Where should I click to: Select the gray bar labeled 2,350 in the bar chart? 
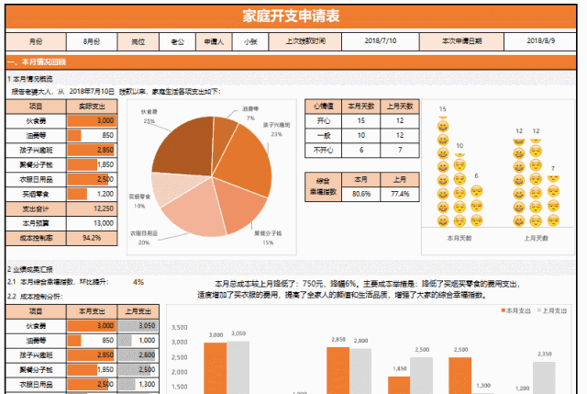[544, 377]
